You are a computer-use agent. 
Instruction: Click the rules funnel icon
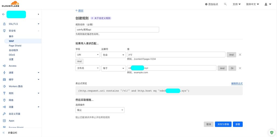(x=4, y=93)
